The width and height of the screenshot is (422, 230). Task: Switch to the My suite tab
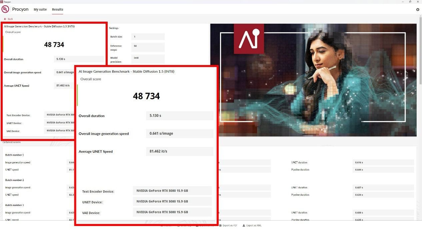click(x=40, y=9)
